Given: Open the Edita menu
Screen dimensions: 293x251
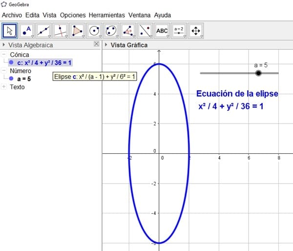Looking at the screenshot, I should coord(32,15).
